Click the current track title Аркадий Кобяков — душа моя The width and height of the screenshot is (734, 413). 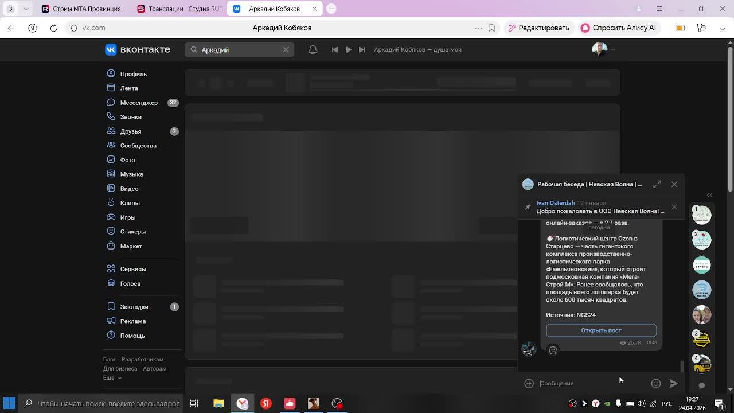pos(417,50)
